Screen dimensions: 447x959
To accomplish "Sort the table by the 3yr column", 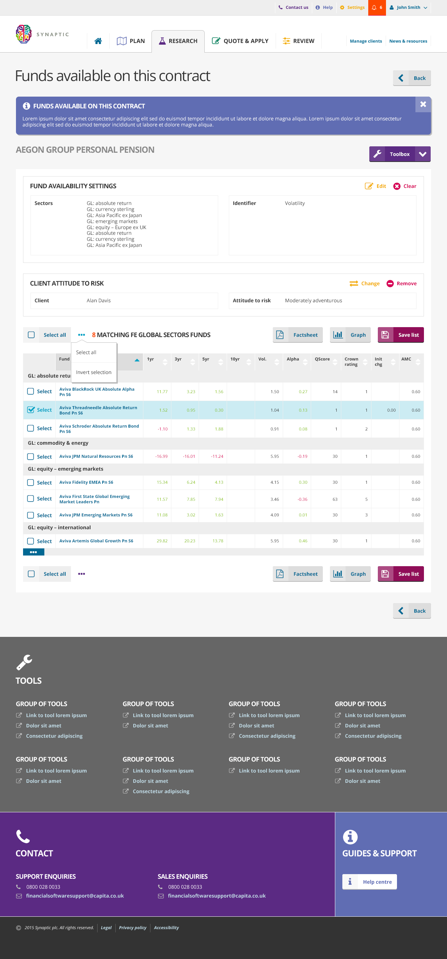I will (x=193, y=362).
